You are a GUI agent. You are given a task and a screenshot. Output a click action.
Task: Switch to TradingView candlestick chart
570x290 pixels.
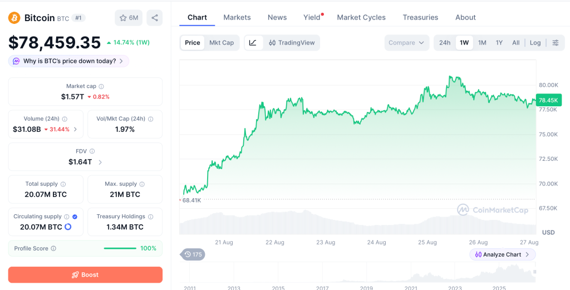coord(292,42)
